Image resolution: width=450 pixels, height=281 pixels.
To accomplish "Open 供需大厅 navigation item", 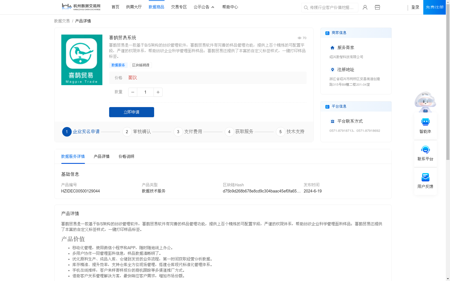I will [x=134, y=7].
